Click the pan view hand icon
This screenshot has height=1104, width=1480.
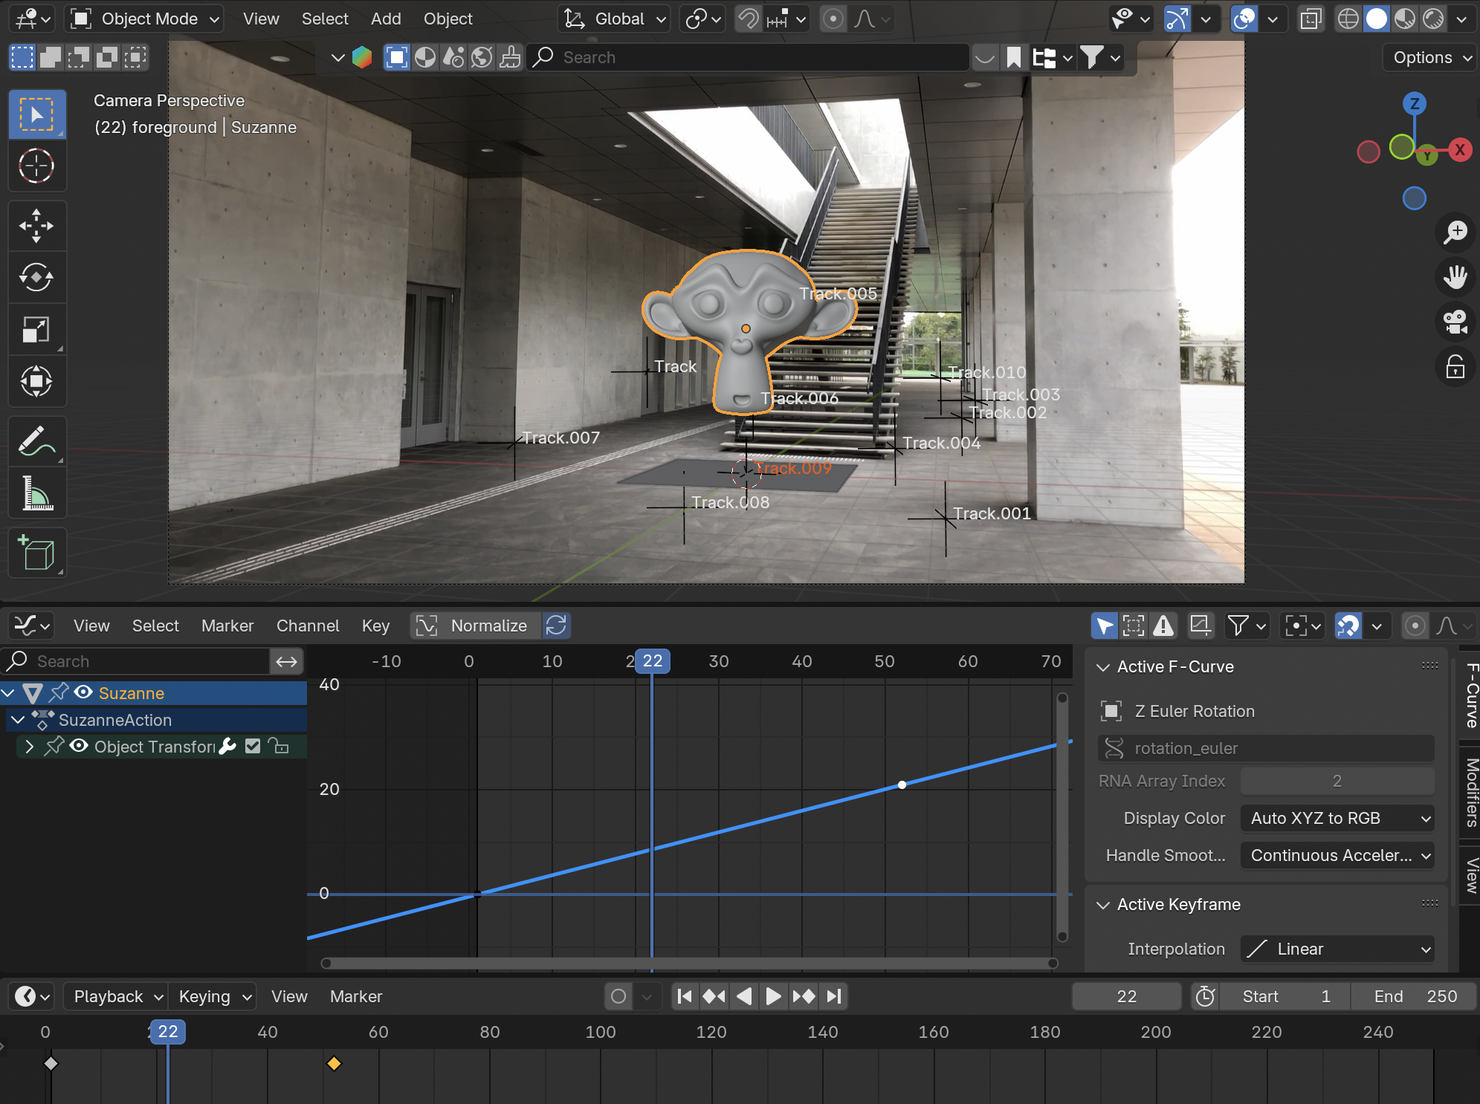(1455, 277)
